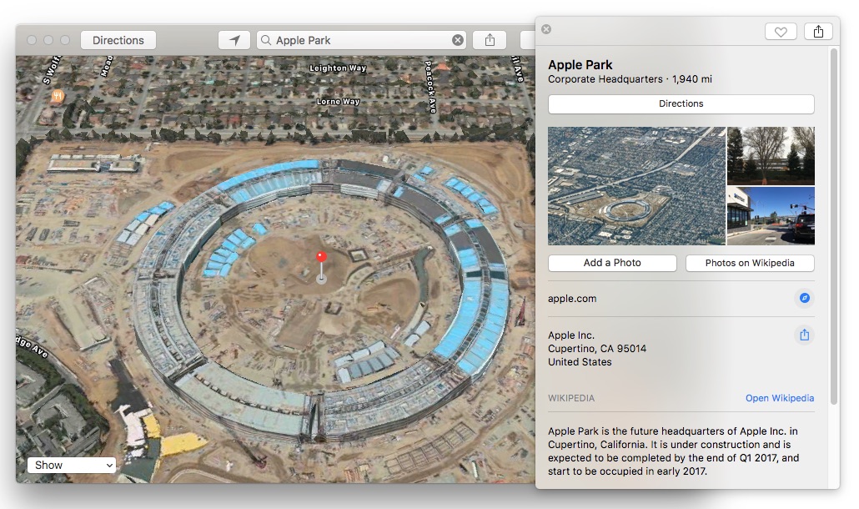Click the Add a Photo button
The image size is (859, 509).
(x=612, y=263)
